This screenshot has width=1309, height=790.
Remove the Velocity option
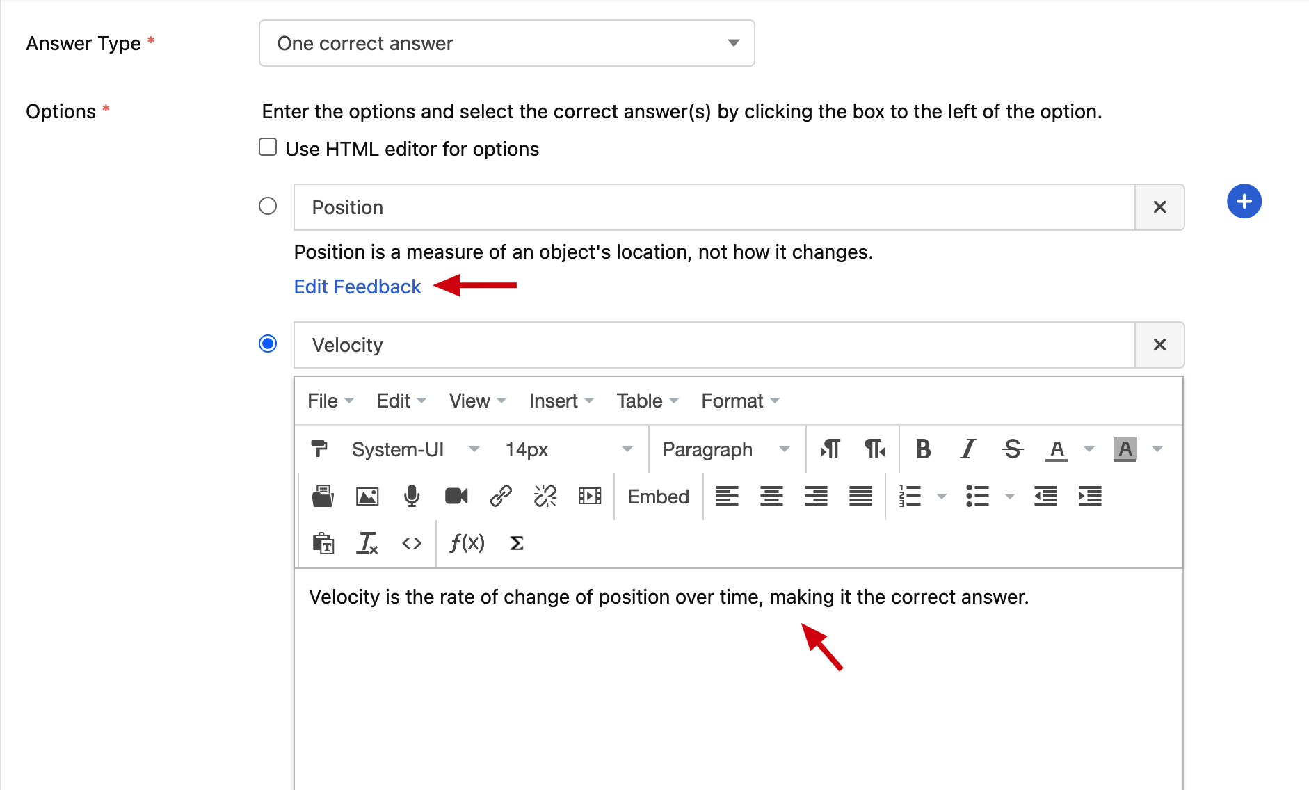pyautogui.click(x=1159, y=345)
